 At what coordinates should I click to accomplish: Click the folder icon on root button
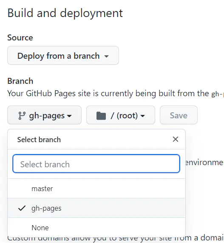pyautogui.click(x=101, y=116)
